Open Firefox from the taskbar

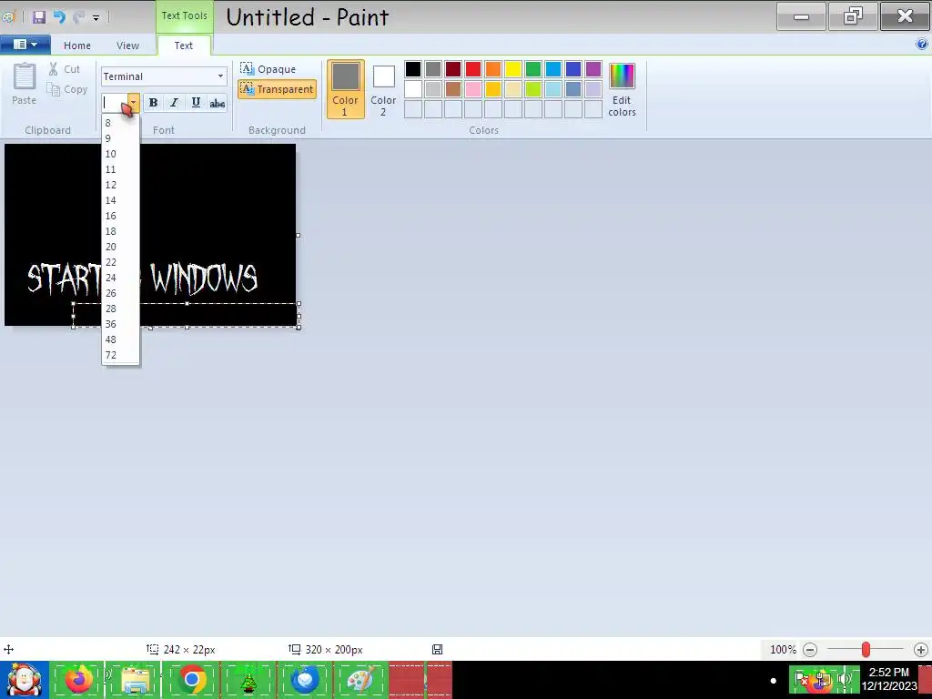pyautogui.click(x=78, y=679)
